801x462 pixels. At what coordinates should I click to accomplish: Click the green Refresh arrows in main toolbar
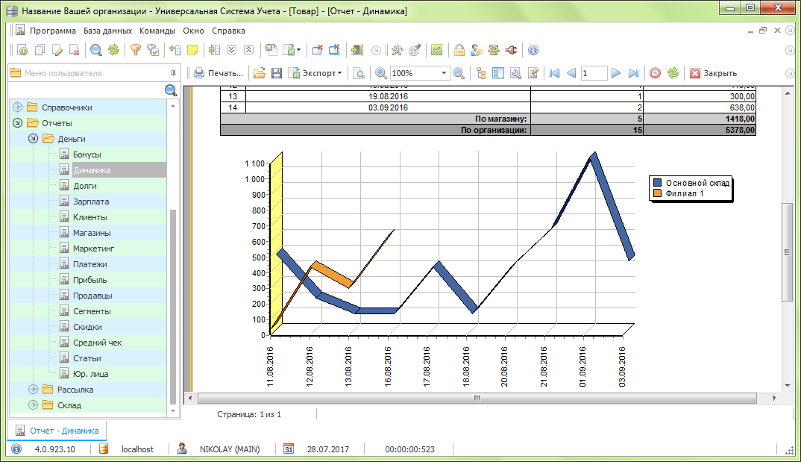pyautogui.click(x=113, y=50)
